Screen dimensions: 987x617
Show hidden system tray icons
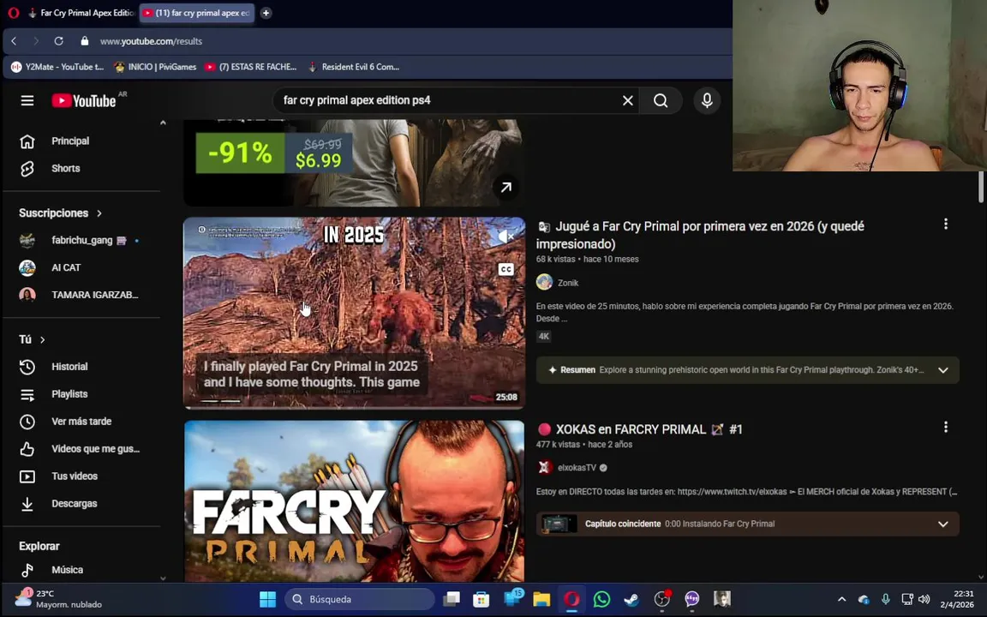coord(841,599)
